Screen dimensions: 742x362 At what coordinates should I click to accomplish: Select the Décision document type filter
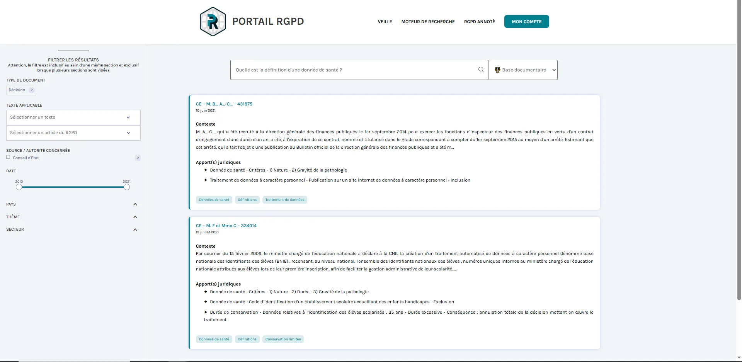(21, 90)
